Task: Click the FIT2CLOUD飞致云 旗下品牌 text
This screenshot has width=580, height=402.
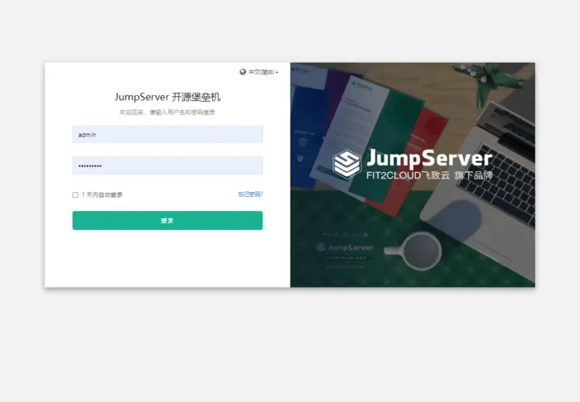Action: [429, 175]
